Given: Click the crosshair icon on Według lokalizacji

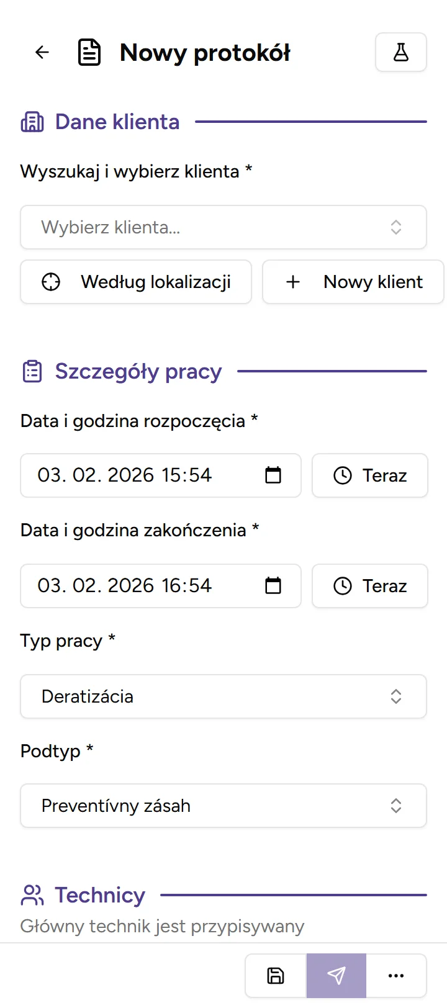Looking at the screenshot, I should (50, 282).
